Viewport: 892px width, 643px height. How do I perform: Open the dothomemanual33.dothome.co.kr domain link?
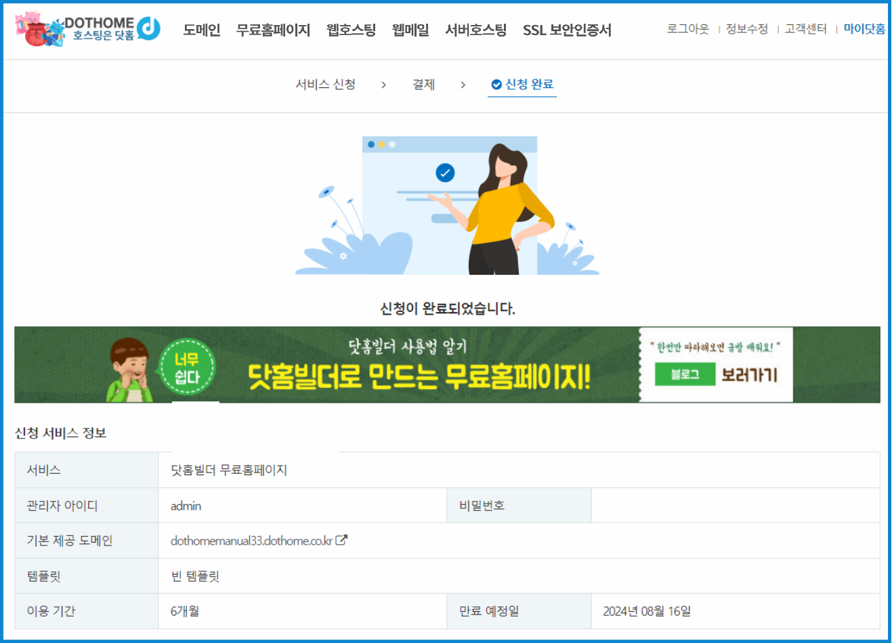click(251, 541)
